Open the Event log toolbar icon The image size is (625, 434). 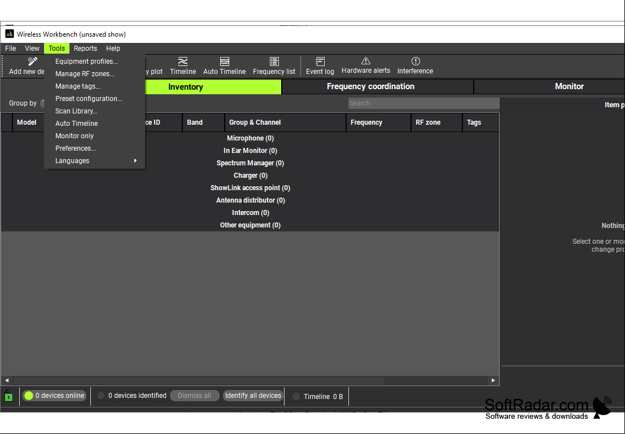pos(320,62)
